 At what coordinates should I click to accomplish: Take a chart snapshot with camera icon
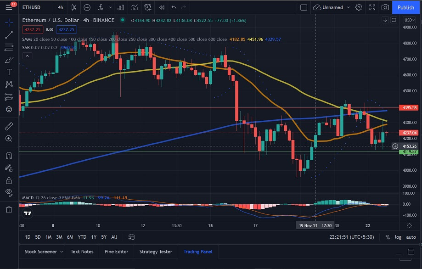[385, 7]
